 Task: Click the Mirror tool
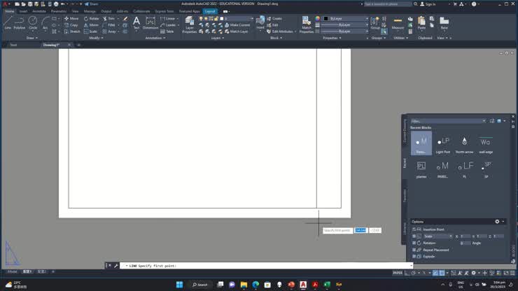tap(91, 25)
